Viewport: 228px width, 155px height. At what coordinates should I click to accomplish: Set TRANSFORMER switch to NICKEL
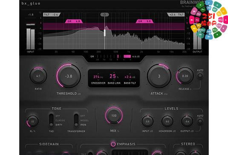point(84,120)
